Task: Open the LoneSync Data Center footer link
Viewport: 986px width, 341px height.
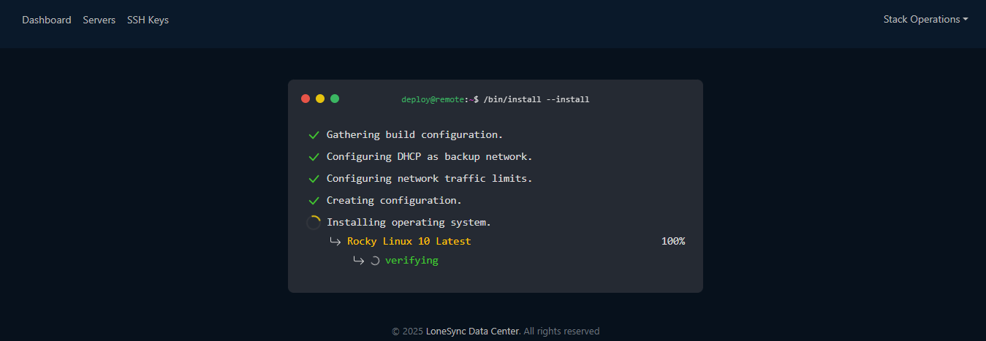Action: (x=472, y=331)
